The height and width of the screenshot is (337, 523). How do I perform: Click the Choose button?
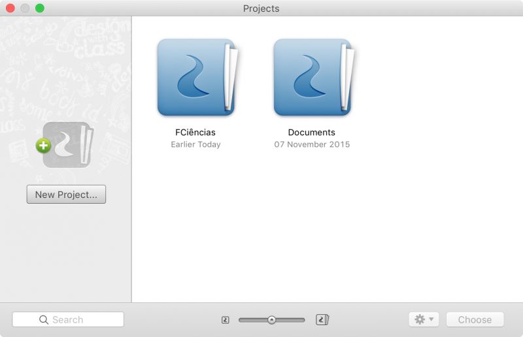475,319
